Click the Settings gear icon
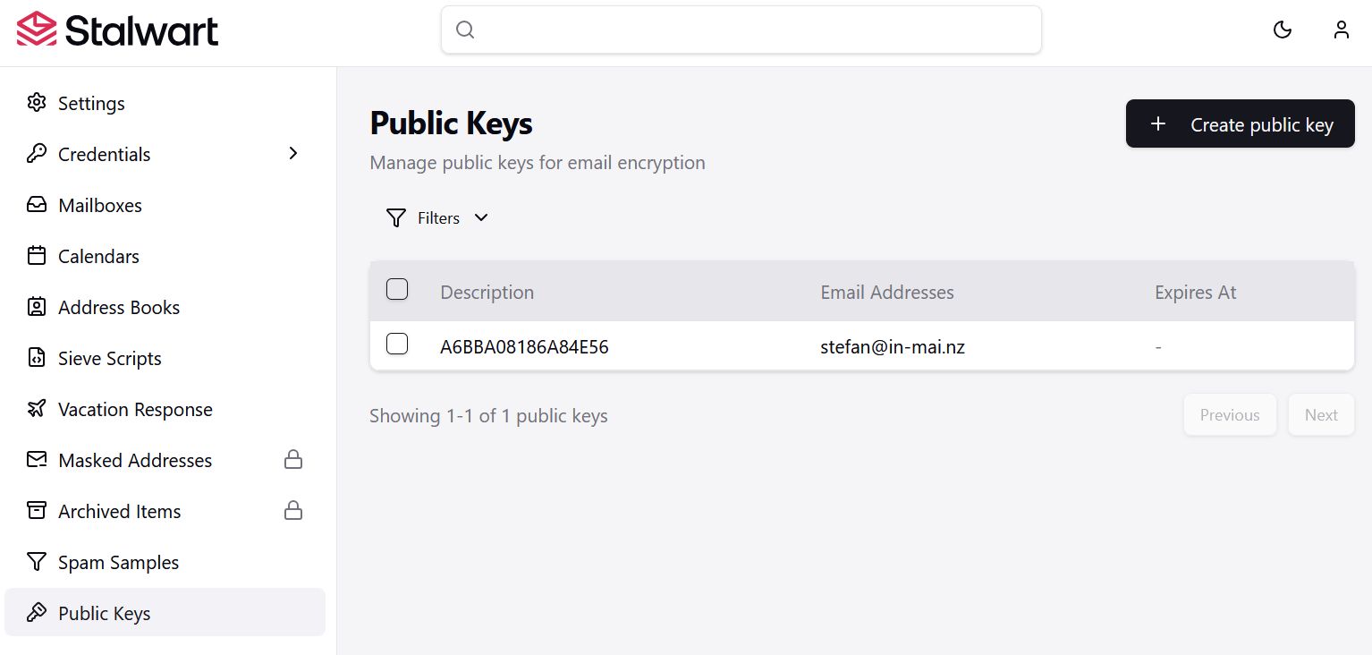The width and height of the screenshot is (1372, 655). click(37, 103)
